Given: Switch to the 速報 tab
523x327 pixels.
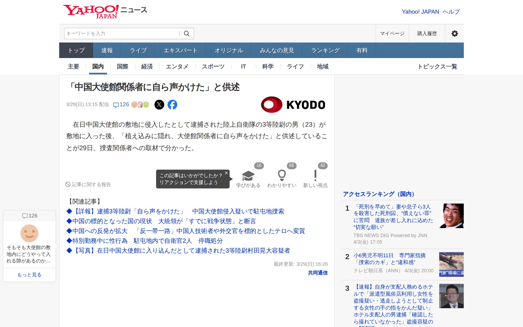Looking at the screenshot, I should [x=107, y=50].
